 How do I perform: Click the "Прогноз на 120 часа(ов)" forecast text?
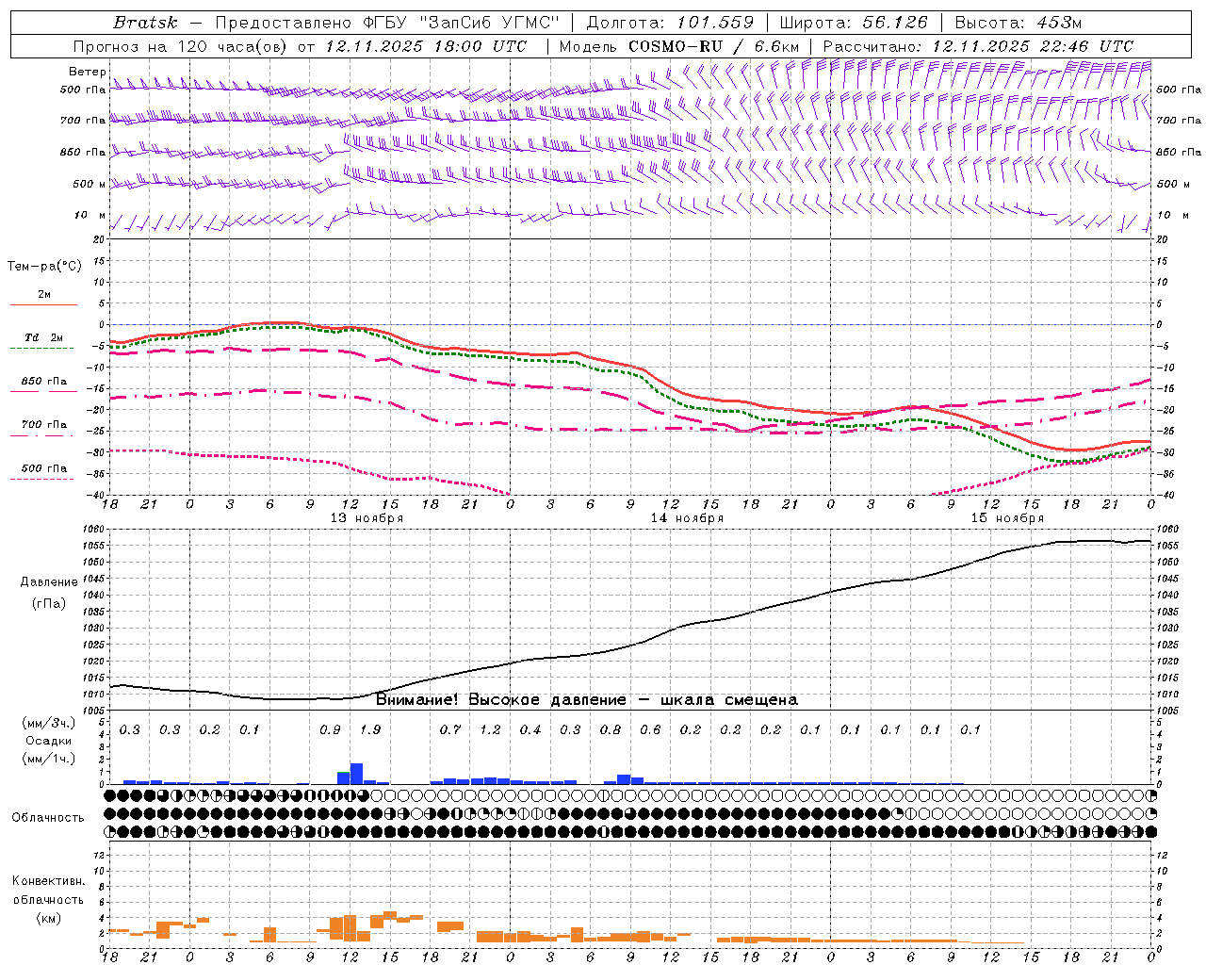(181, 46)
